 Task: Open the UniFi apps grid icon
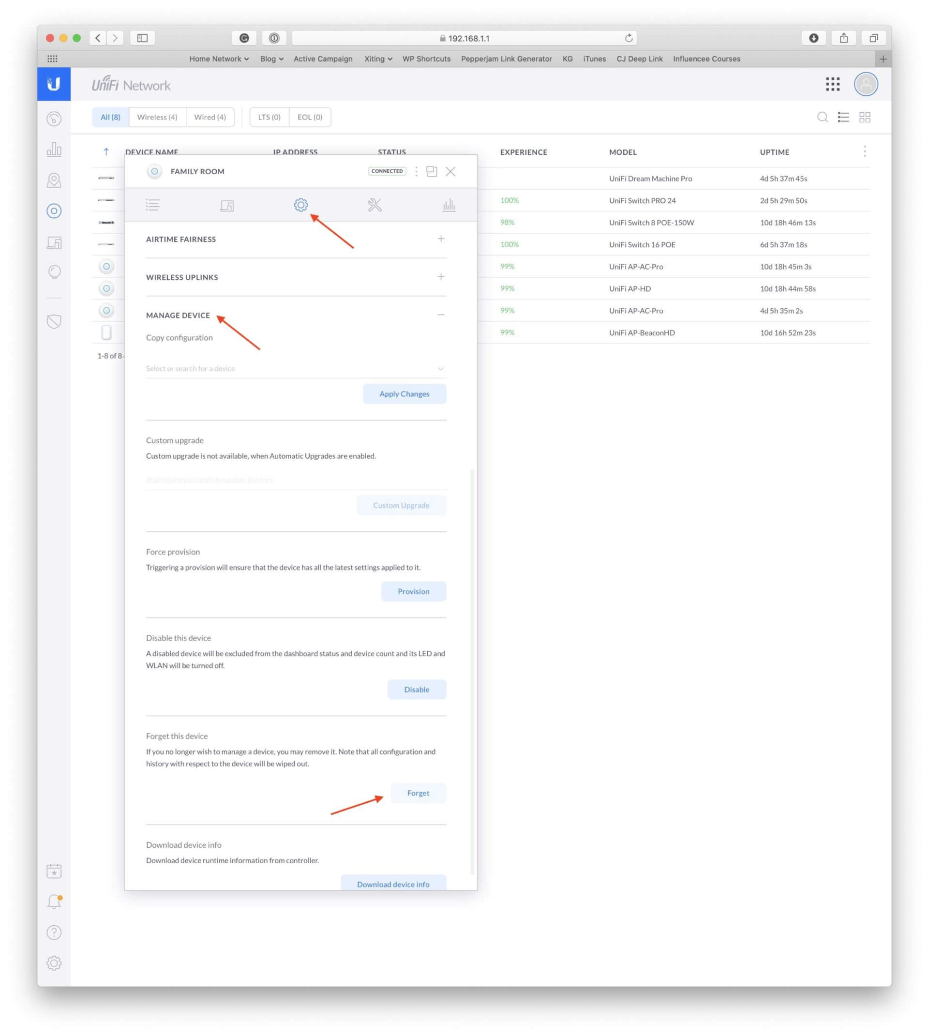pos(833,84)
